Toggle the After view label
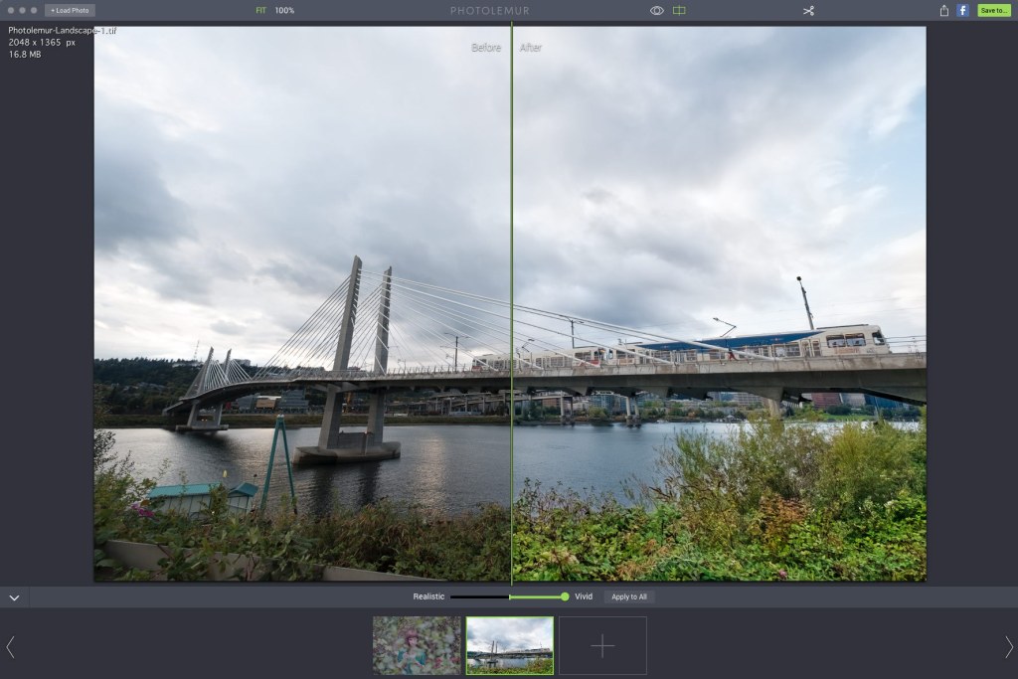Viewport: 1018px width, 679px height. [x=532, y=47]
